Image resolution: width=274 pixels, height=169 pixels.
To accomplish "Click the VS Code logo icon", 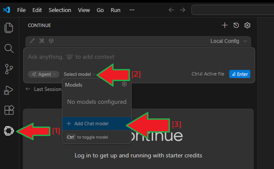I will [x=6, y=10].
